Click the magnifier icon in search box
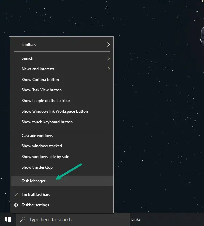204x226 pixels. coord(23,219)
